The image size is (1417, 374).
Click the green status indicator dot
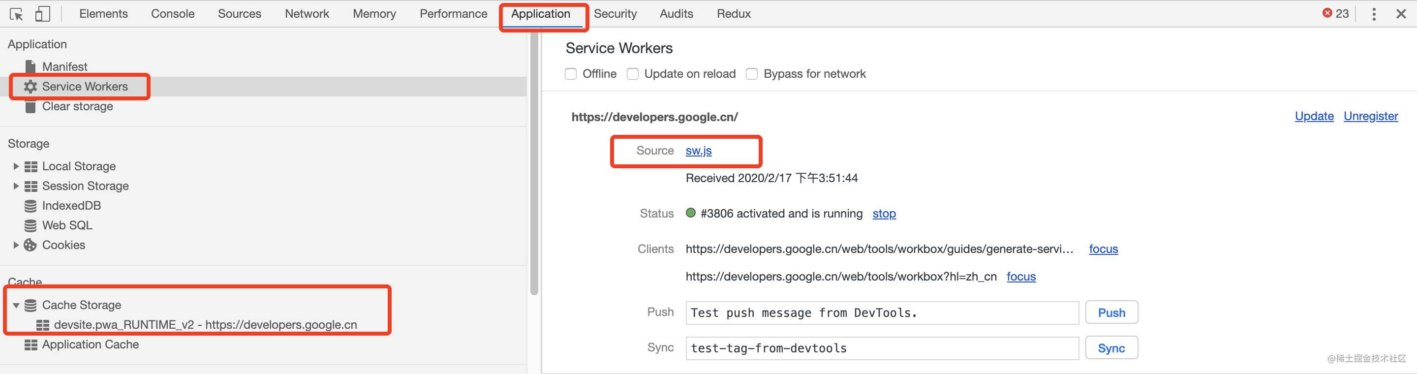click(691, 213)
